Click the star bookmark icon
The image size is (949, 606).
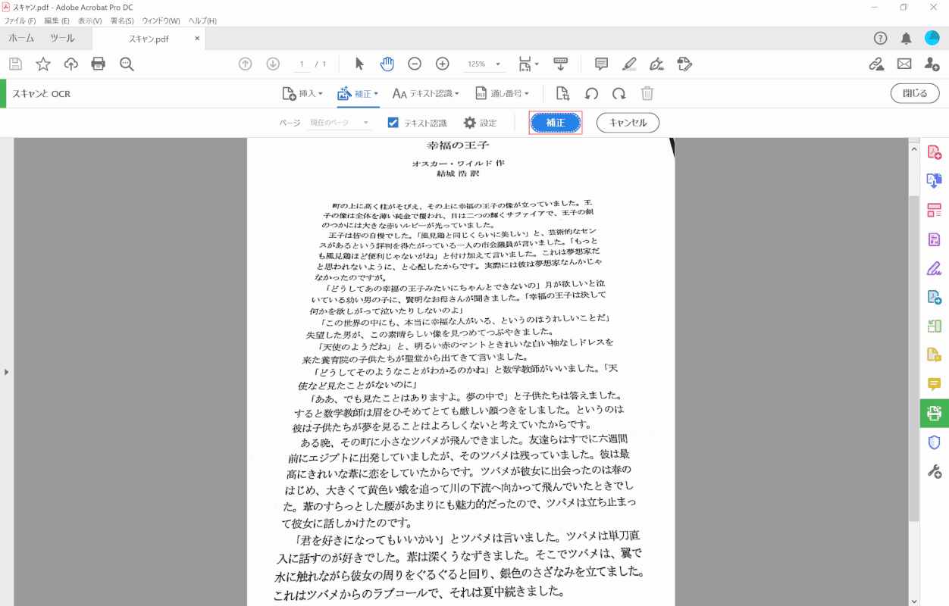pos(43,64)
